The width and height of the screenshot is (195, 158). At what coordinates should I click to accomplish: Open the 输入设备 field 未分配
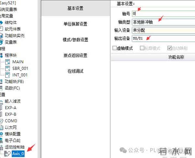[x=163, y=30]
